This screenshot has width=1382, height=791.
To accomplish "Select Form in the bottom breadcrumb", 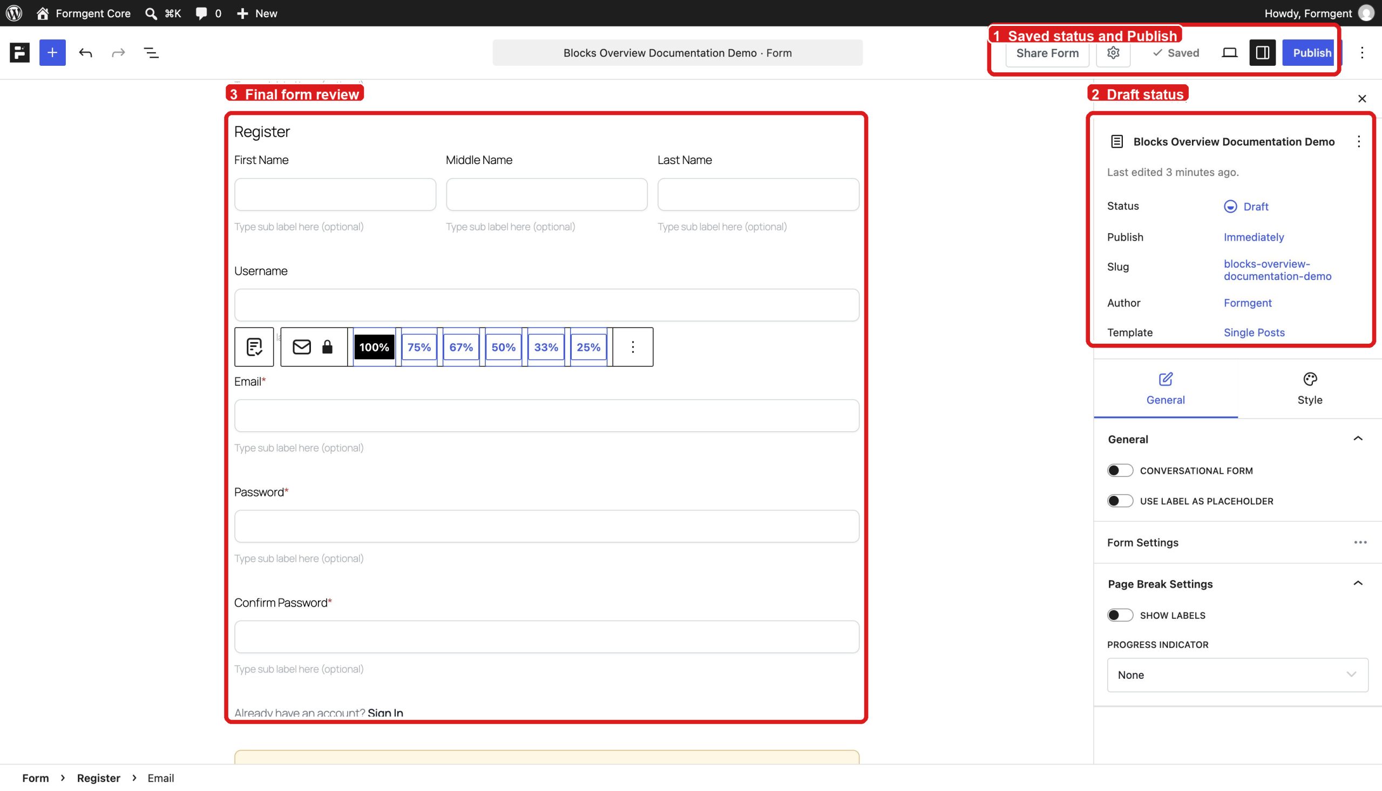I will [35, 778].
